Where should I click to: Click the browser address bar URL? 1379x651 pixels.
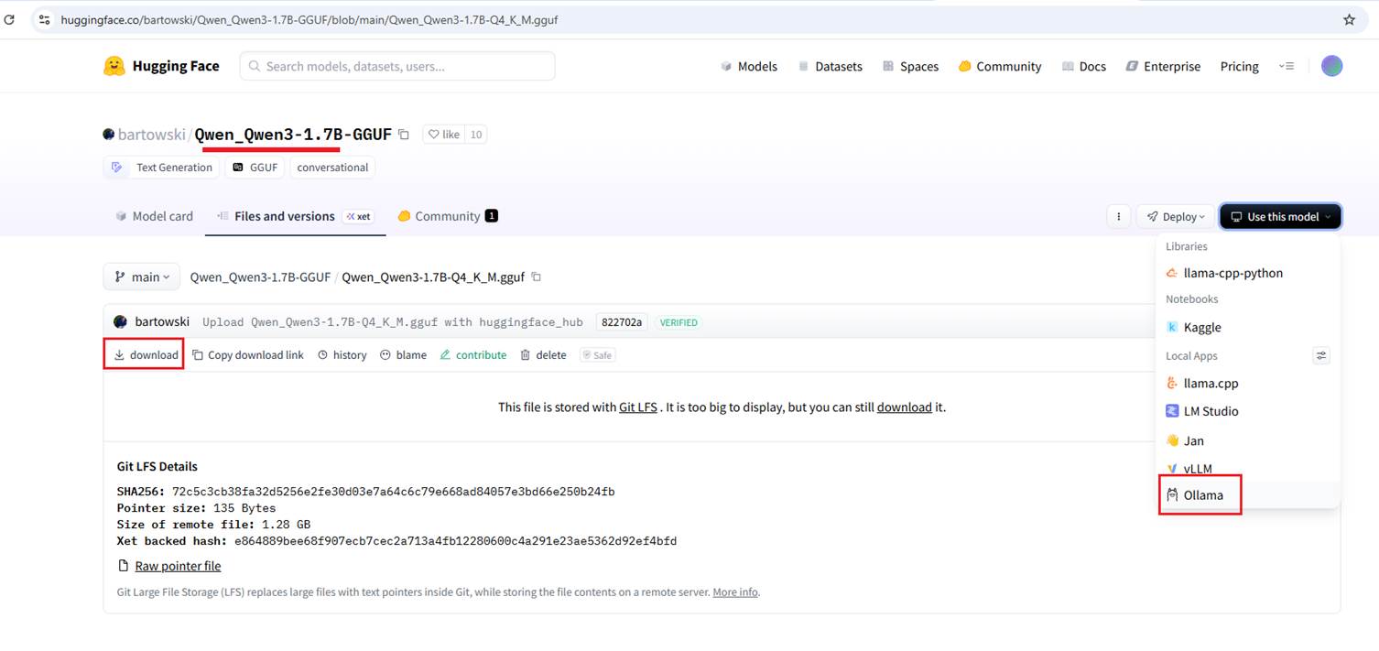point(309,19)
